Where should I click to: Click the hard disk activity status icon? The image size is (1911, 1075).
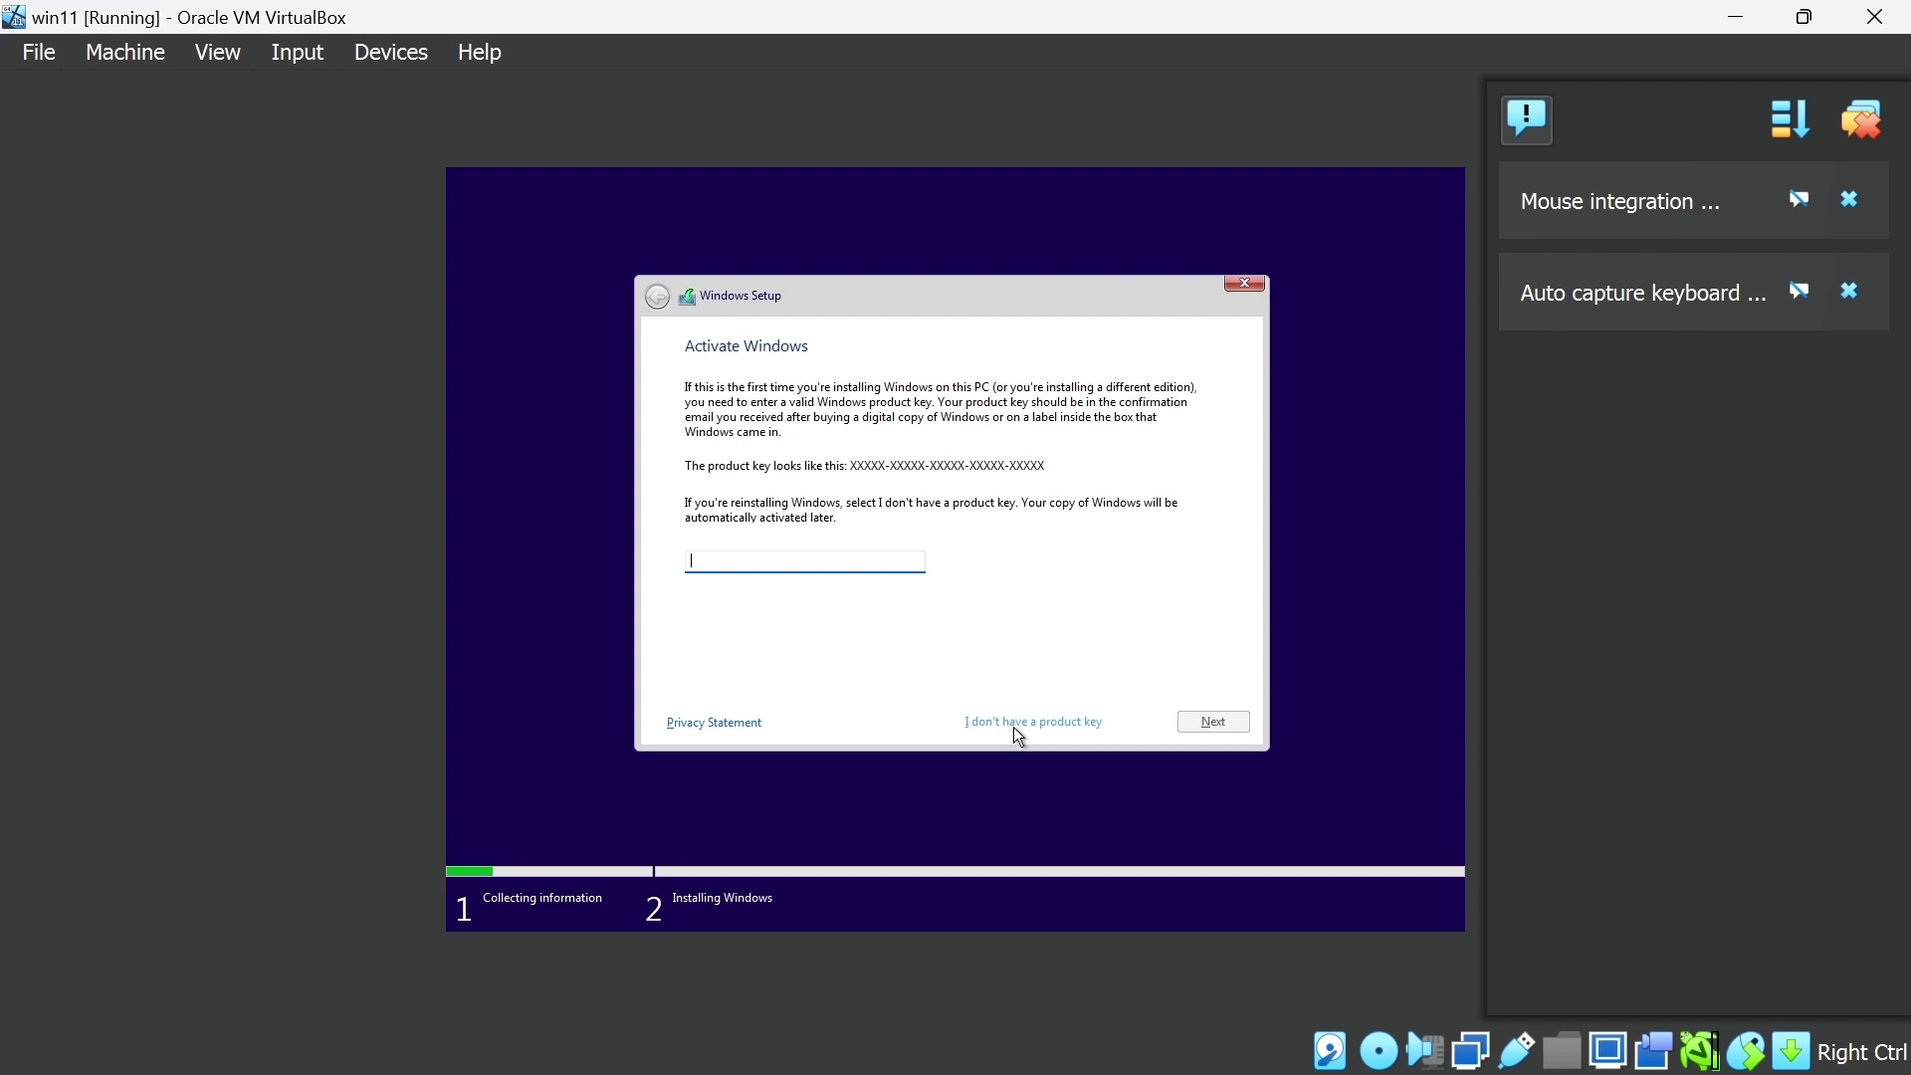(1331, 1051)
